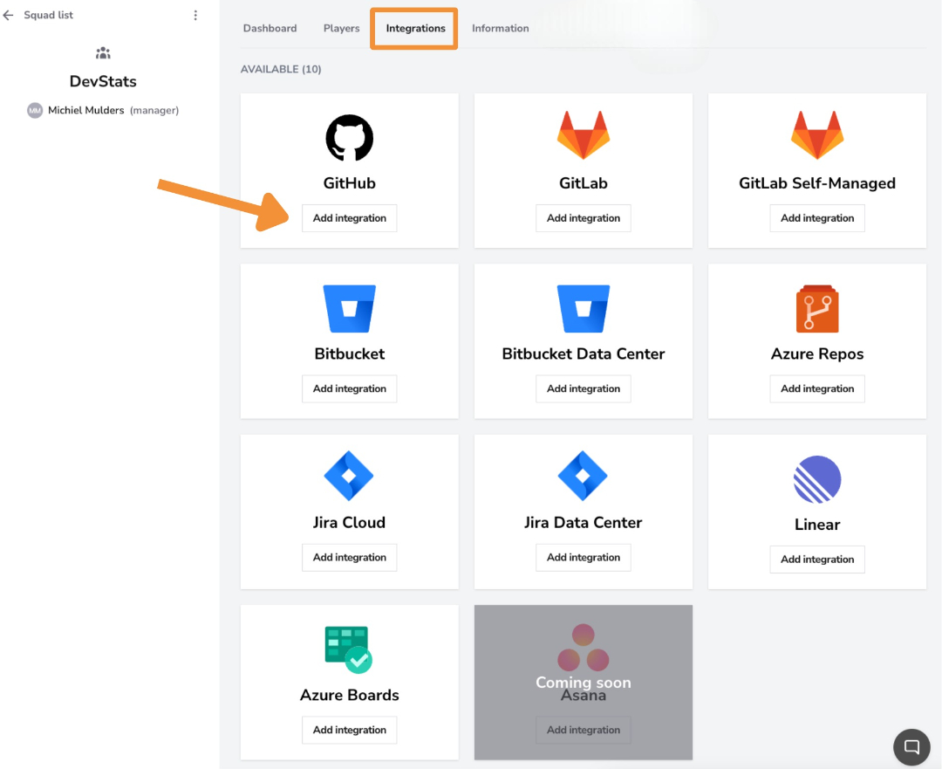This screenshot has width=942, height=769.
Task: Click the Asana dots logo
Action: (584, 647)
